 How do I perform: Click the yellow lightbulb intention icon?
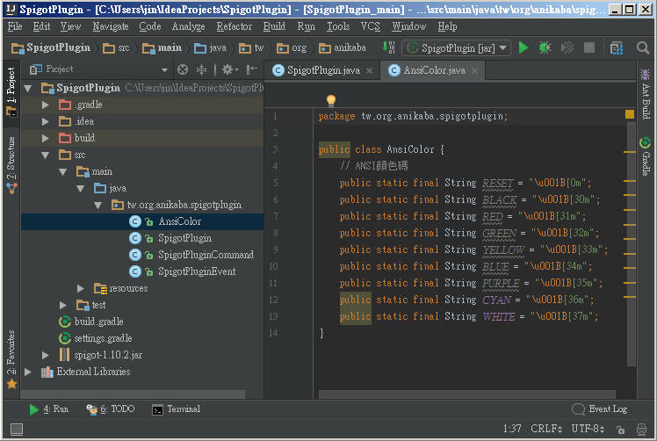[x=331, y=100]
